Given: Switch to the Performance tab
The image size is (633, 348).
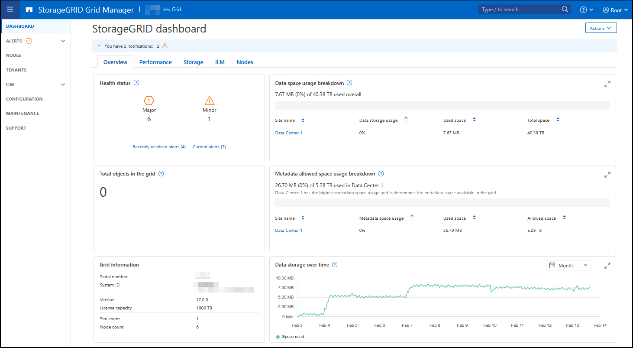Looking at the screenshot, I should [155, 62].
